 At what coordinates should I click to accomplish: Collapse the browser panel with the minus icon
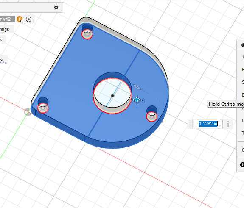[x=56, y=7]
